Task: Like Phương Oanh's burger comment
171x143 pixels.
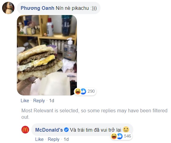Action: click(x=25, y=101)
